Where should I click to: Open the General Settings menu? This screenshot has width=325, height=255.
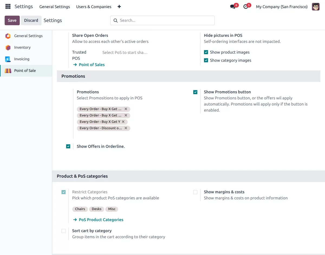[x=54, y=7]
